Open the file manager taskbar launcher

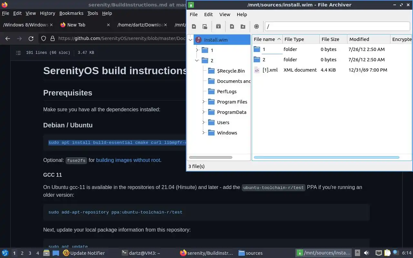point(46,253)
